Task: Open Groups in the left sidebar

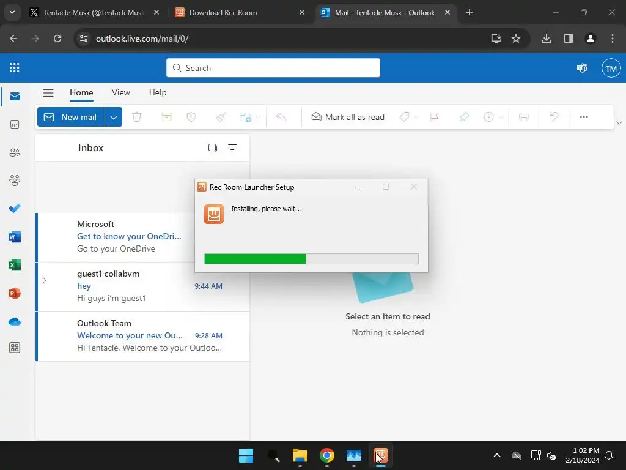Action: coord(15,181)
